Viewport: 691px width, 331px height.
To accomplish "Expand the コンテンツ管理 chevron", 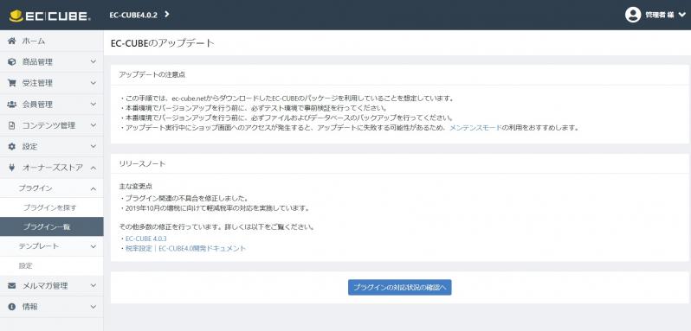I will pyautogui.click(x=93, y=125).
